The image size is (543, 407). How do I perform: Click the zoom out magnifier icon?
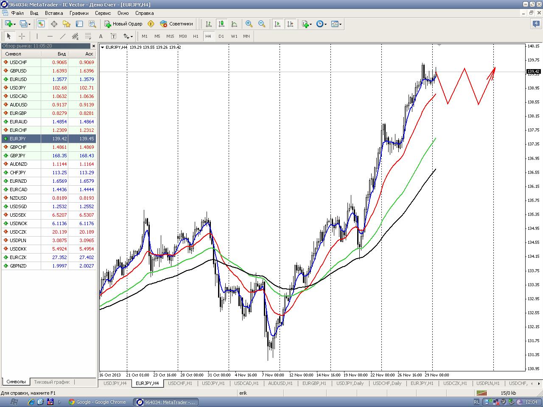[x=262, y=24]
